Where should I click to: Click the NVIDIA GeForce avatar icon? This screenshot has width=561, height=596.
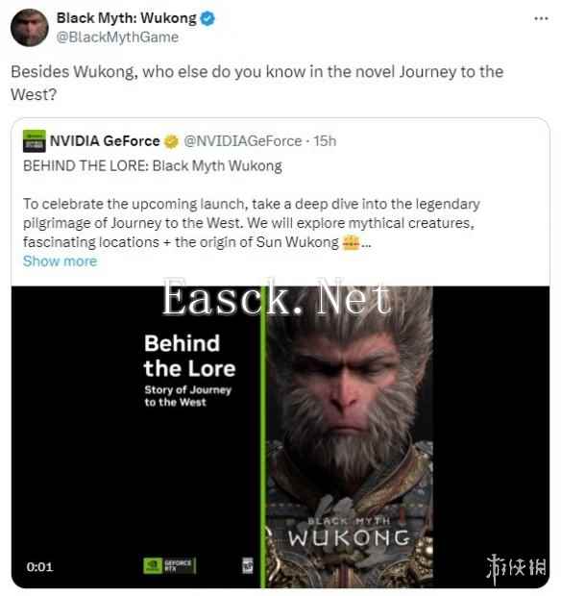(35, 141)
